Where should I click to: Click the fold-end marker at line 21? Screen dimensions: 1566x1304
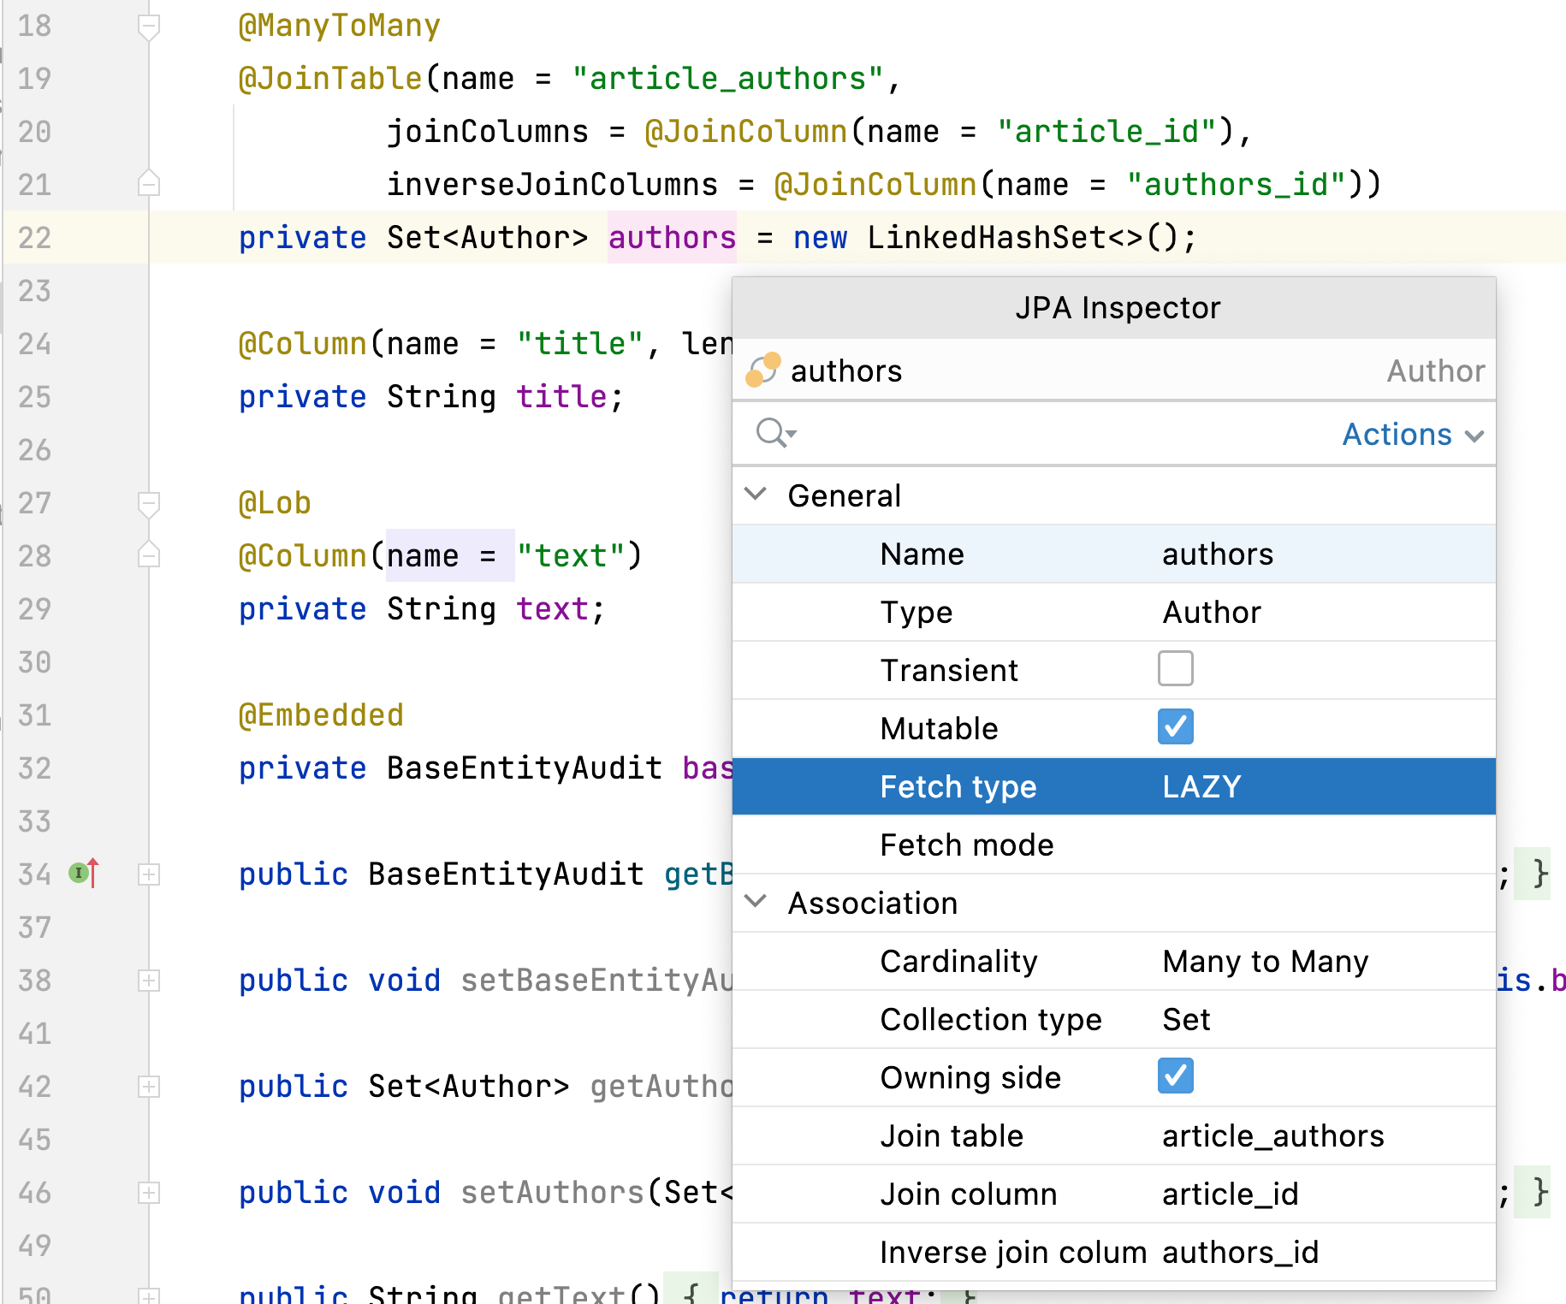(x=148, y=183)
